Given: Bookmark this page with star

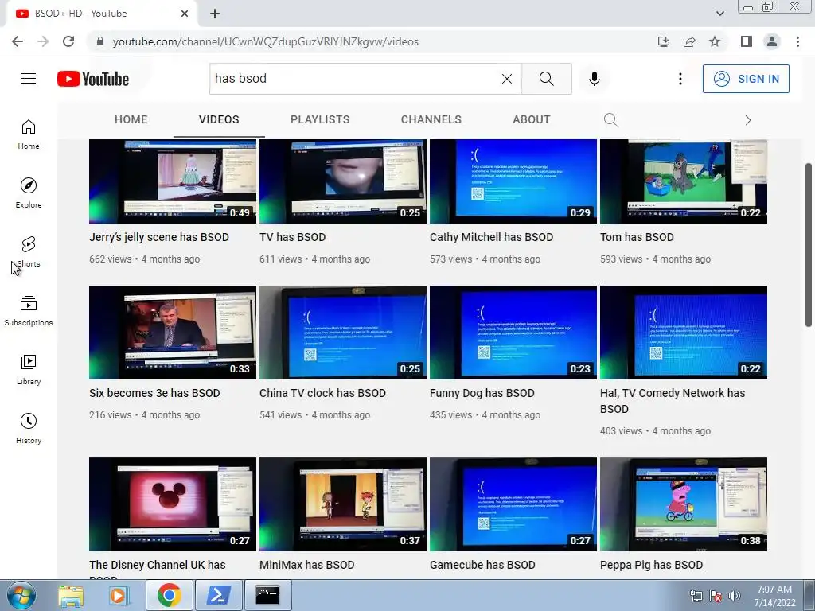Looking at the screenshot, I should click(715, 41).
